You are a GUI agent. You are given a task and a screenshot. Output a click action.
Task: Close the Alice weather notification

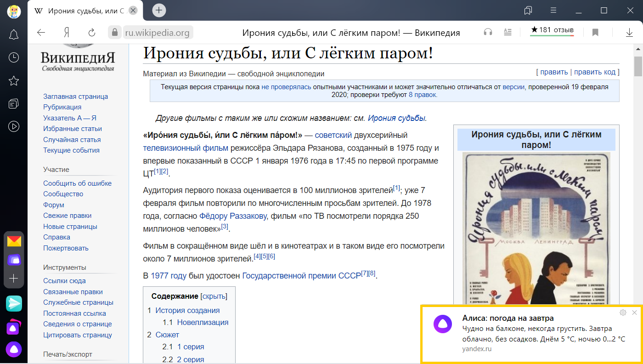point(634,313)
